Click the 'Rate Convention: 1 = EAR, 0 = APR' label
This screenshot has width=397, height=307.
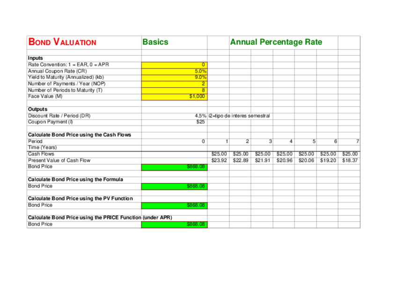[68, 65]
